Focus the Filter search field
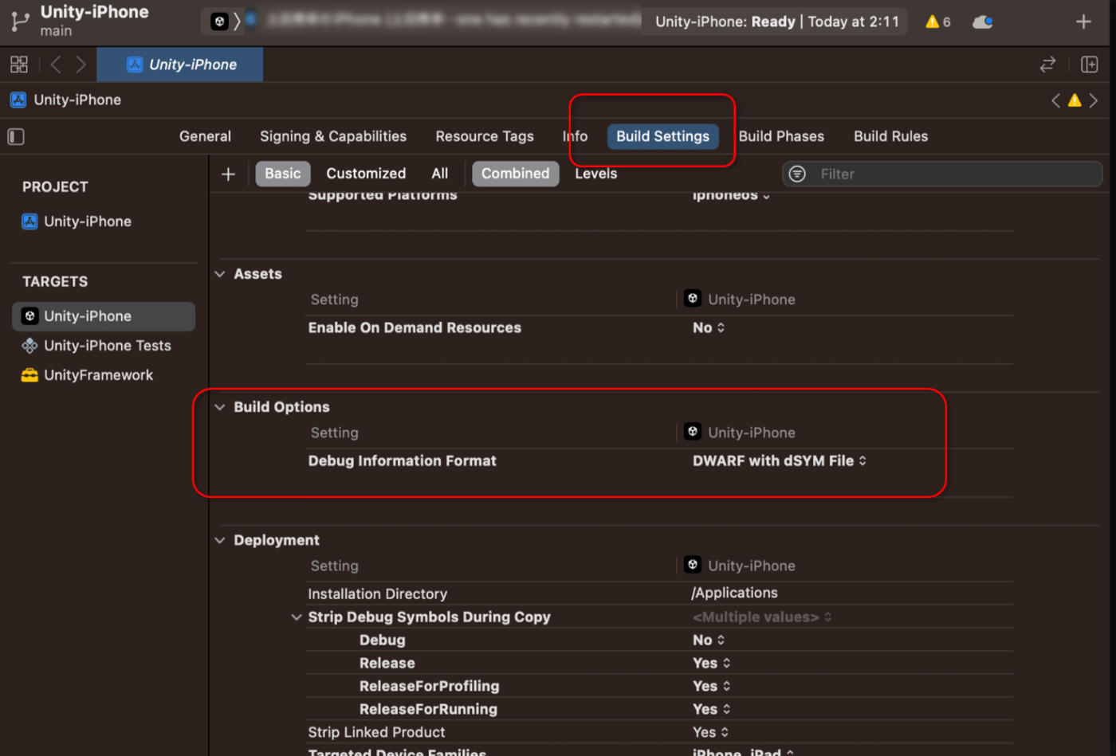The width and height of the screenshot is (1116, 756). point(942,174)
